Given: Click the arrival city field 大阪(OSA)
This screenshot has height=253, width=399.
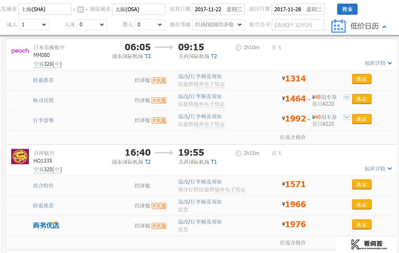Looking at the screenshot, I should 138,9.
